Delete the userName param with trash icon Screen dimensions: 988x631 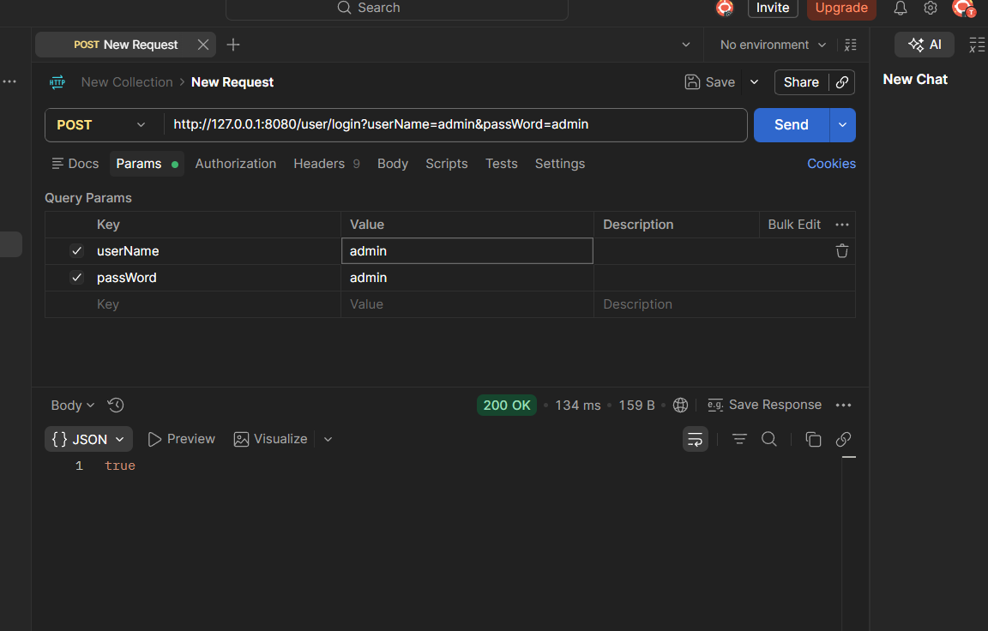842,251
